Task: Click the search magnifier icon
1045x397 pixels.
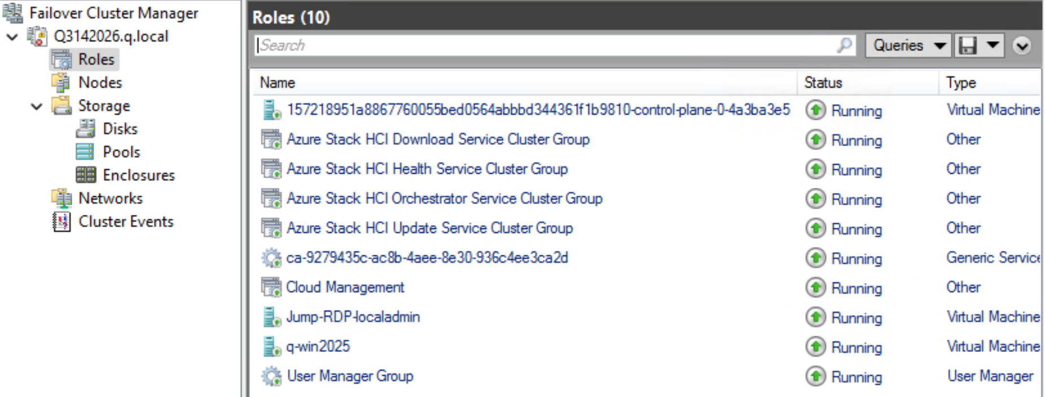Action: tap(844, 45)
